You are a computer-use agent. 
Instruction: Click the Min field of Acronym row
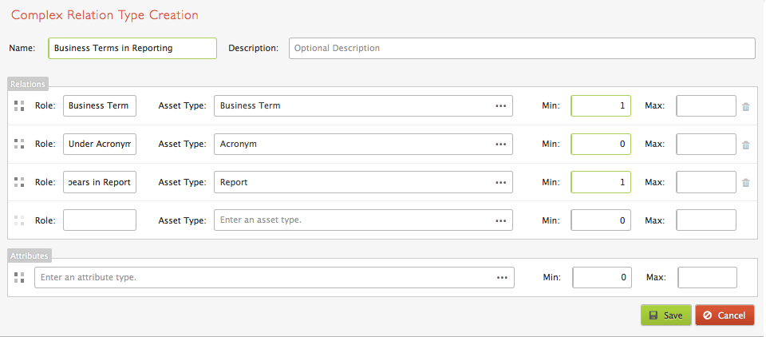click(x=601, y=144)
